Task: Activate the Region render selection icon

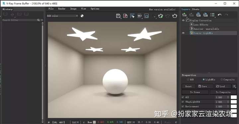Action: point(132,16)
